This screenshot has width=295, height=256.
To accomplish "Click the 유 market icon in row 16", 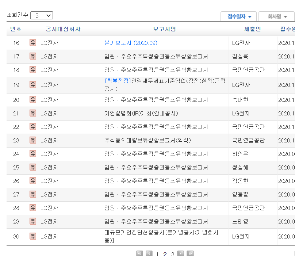I will coord(33,43).
